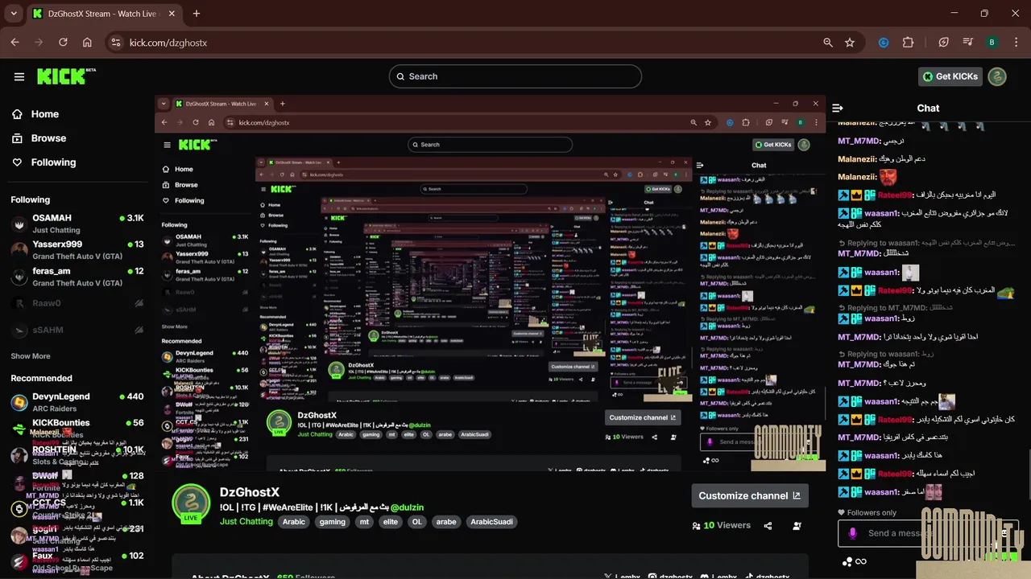
Task: Open DevynLegend with large 440 viewer count
Action: (x=77, y=402)
